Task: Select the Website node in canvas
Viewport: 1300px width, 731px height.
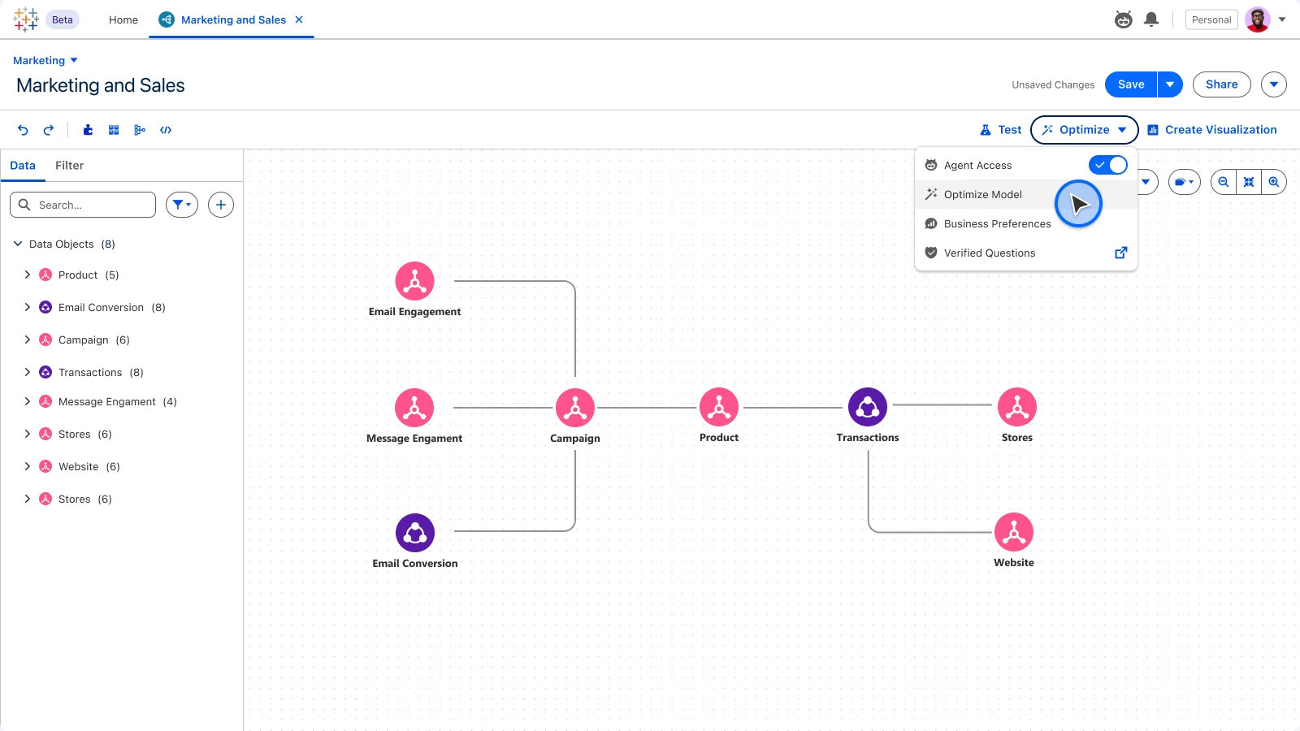Action: tap(1014, 532)
